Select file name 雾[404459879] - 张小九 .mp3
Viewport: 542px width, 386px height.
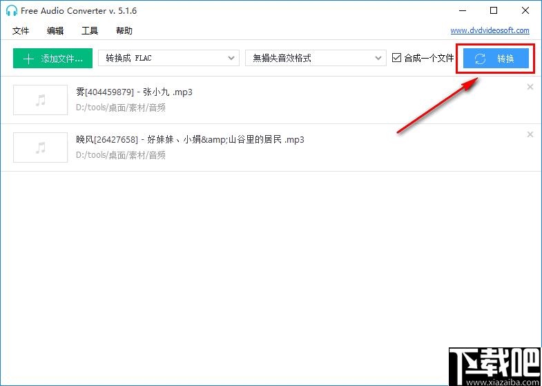tap(134, 92)
